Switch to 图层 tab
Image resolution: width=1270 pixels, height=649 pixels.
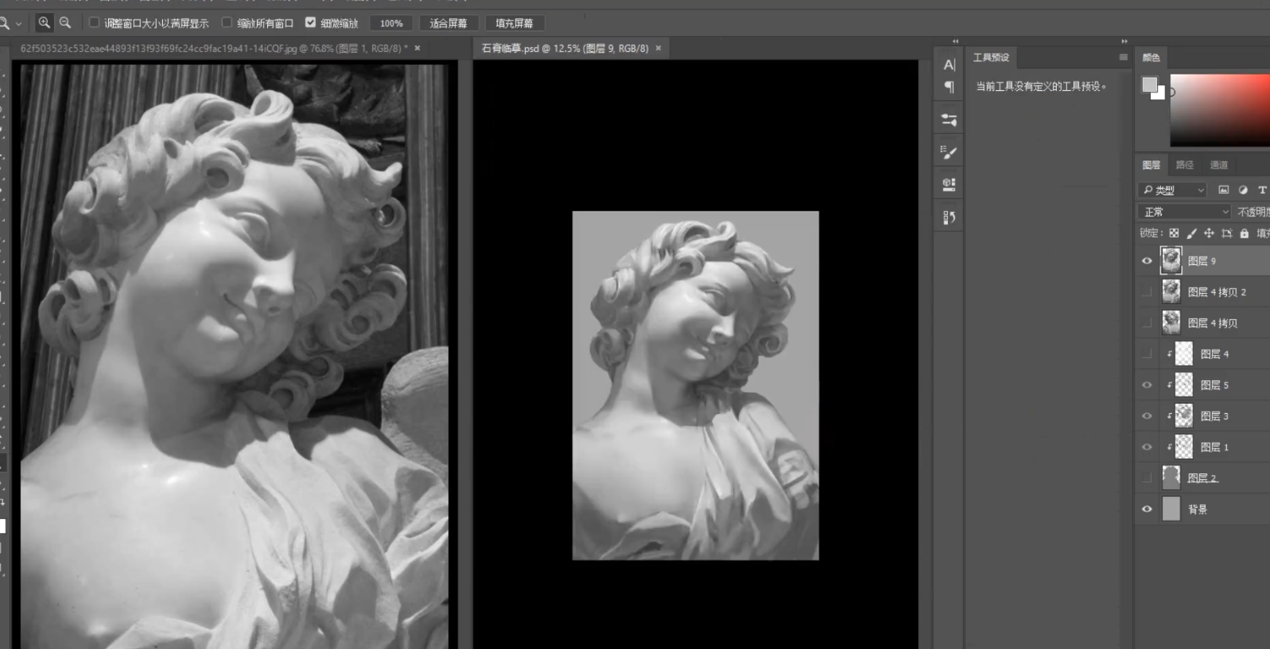pos(1151,165)
